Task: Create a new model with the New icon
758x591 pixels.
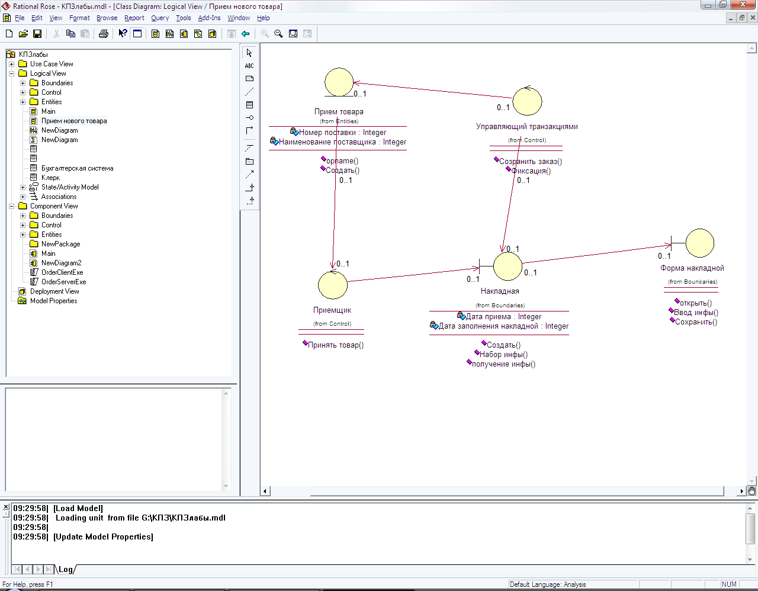Action: point(9,34)
